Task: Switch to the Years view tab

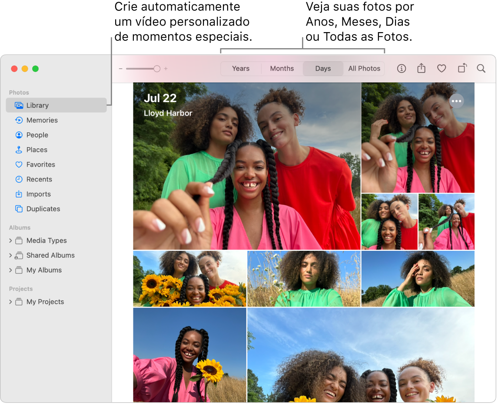Action: coord(241,68)
